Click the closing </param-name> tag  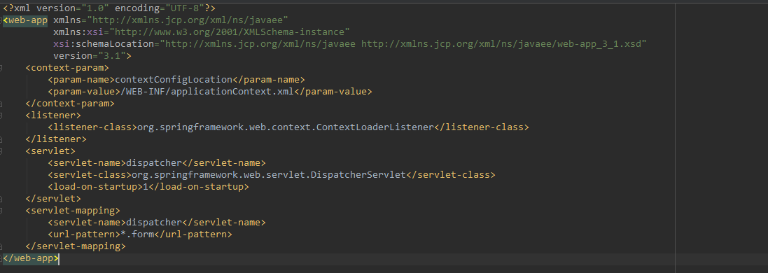point(268,79)
